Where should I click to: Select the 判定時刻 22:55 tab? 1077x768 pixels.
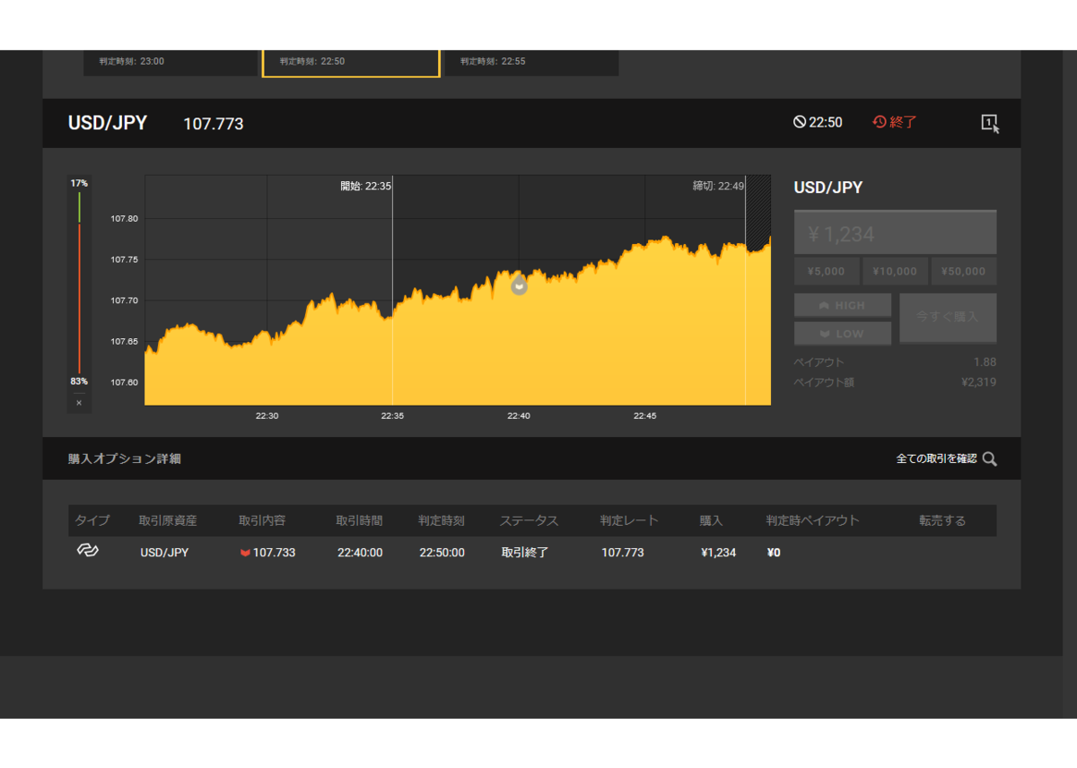(531, 62)
